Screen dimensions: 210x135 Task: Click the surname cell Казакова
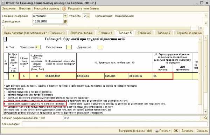point(90,76)
